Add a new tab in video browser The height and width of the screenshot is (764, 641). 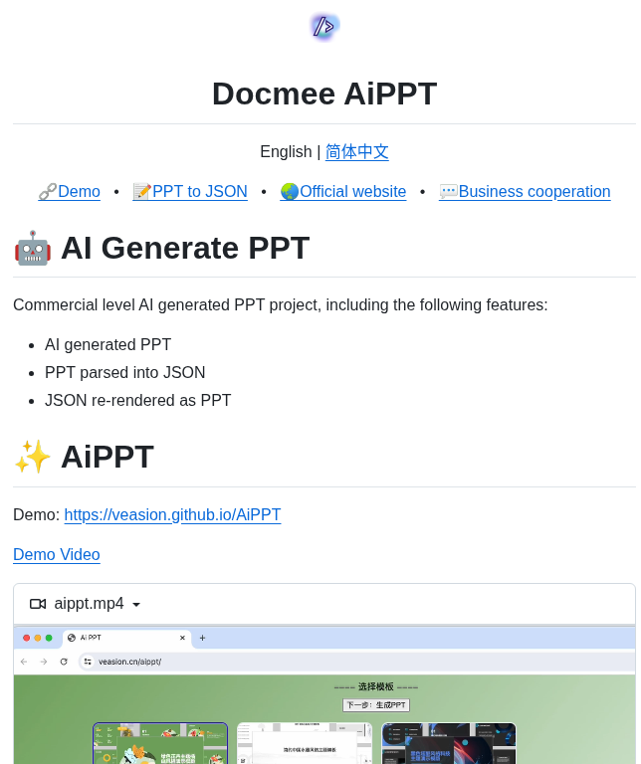pyautogui.click(x=202, y=638)
